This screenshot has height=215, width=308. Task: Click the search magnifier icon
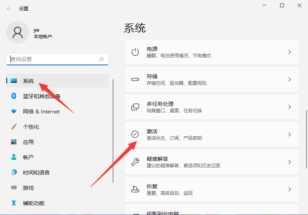click(x=102, y=59)
